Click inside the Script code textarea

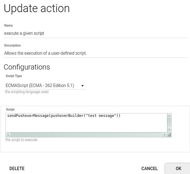(x=86, y=123)
